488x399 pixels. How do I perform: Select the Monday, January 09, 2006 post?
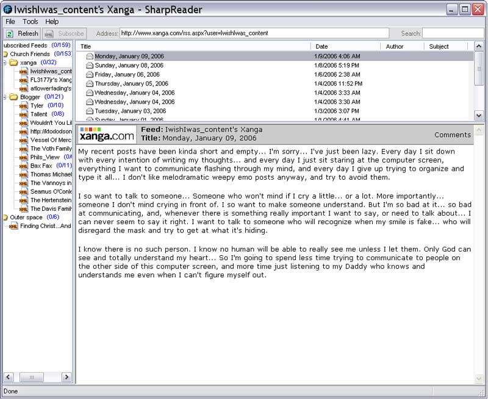point(275,56)
